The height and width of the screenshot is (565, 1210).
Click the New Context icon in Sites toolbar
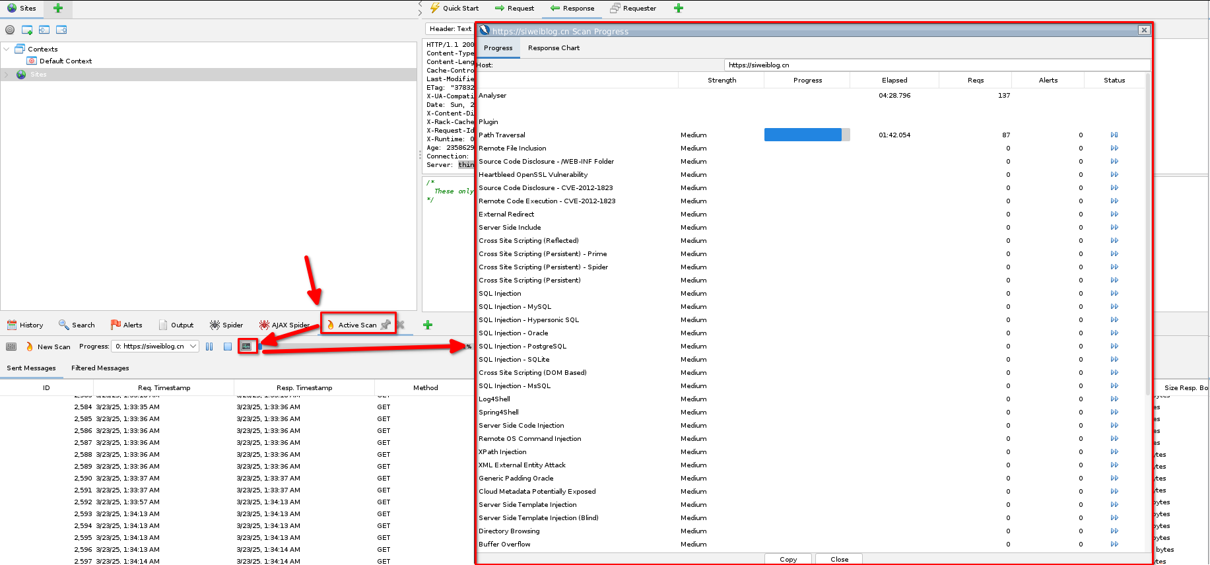click(27, 30)
